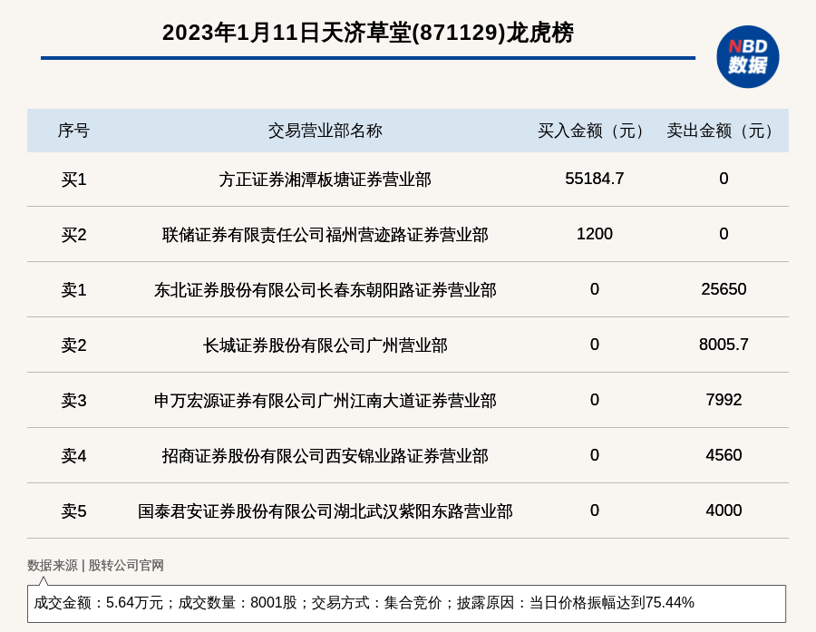Click the sell amount 4000

pos(724,510)
